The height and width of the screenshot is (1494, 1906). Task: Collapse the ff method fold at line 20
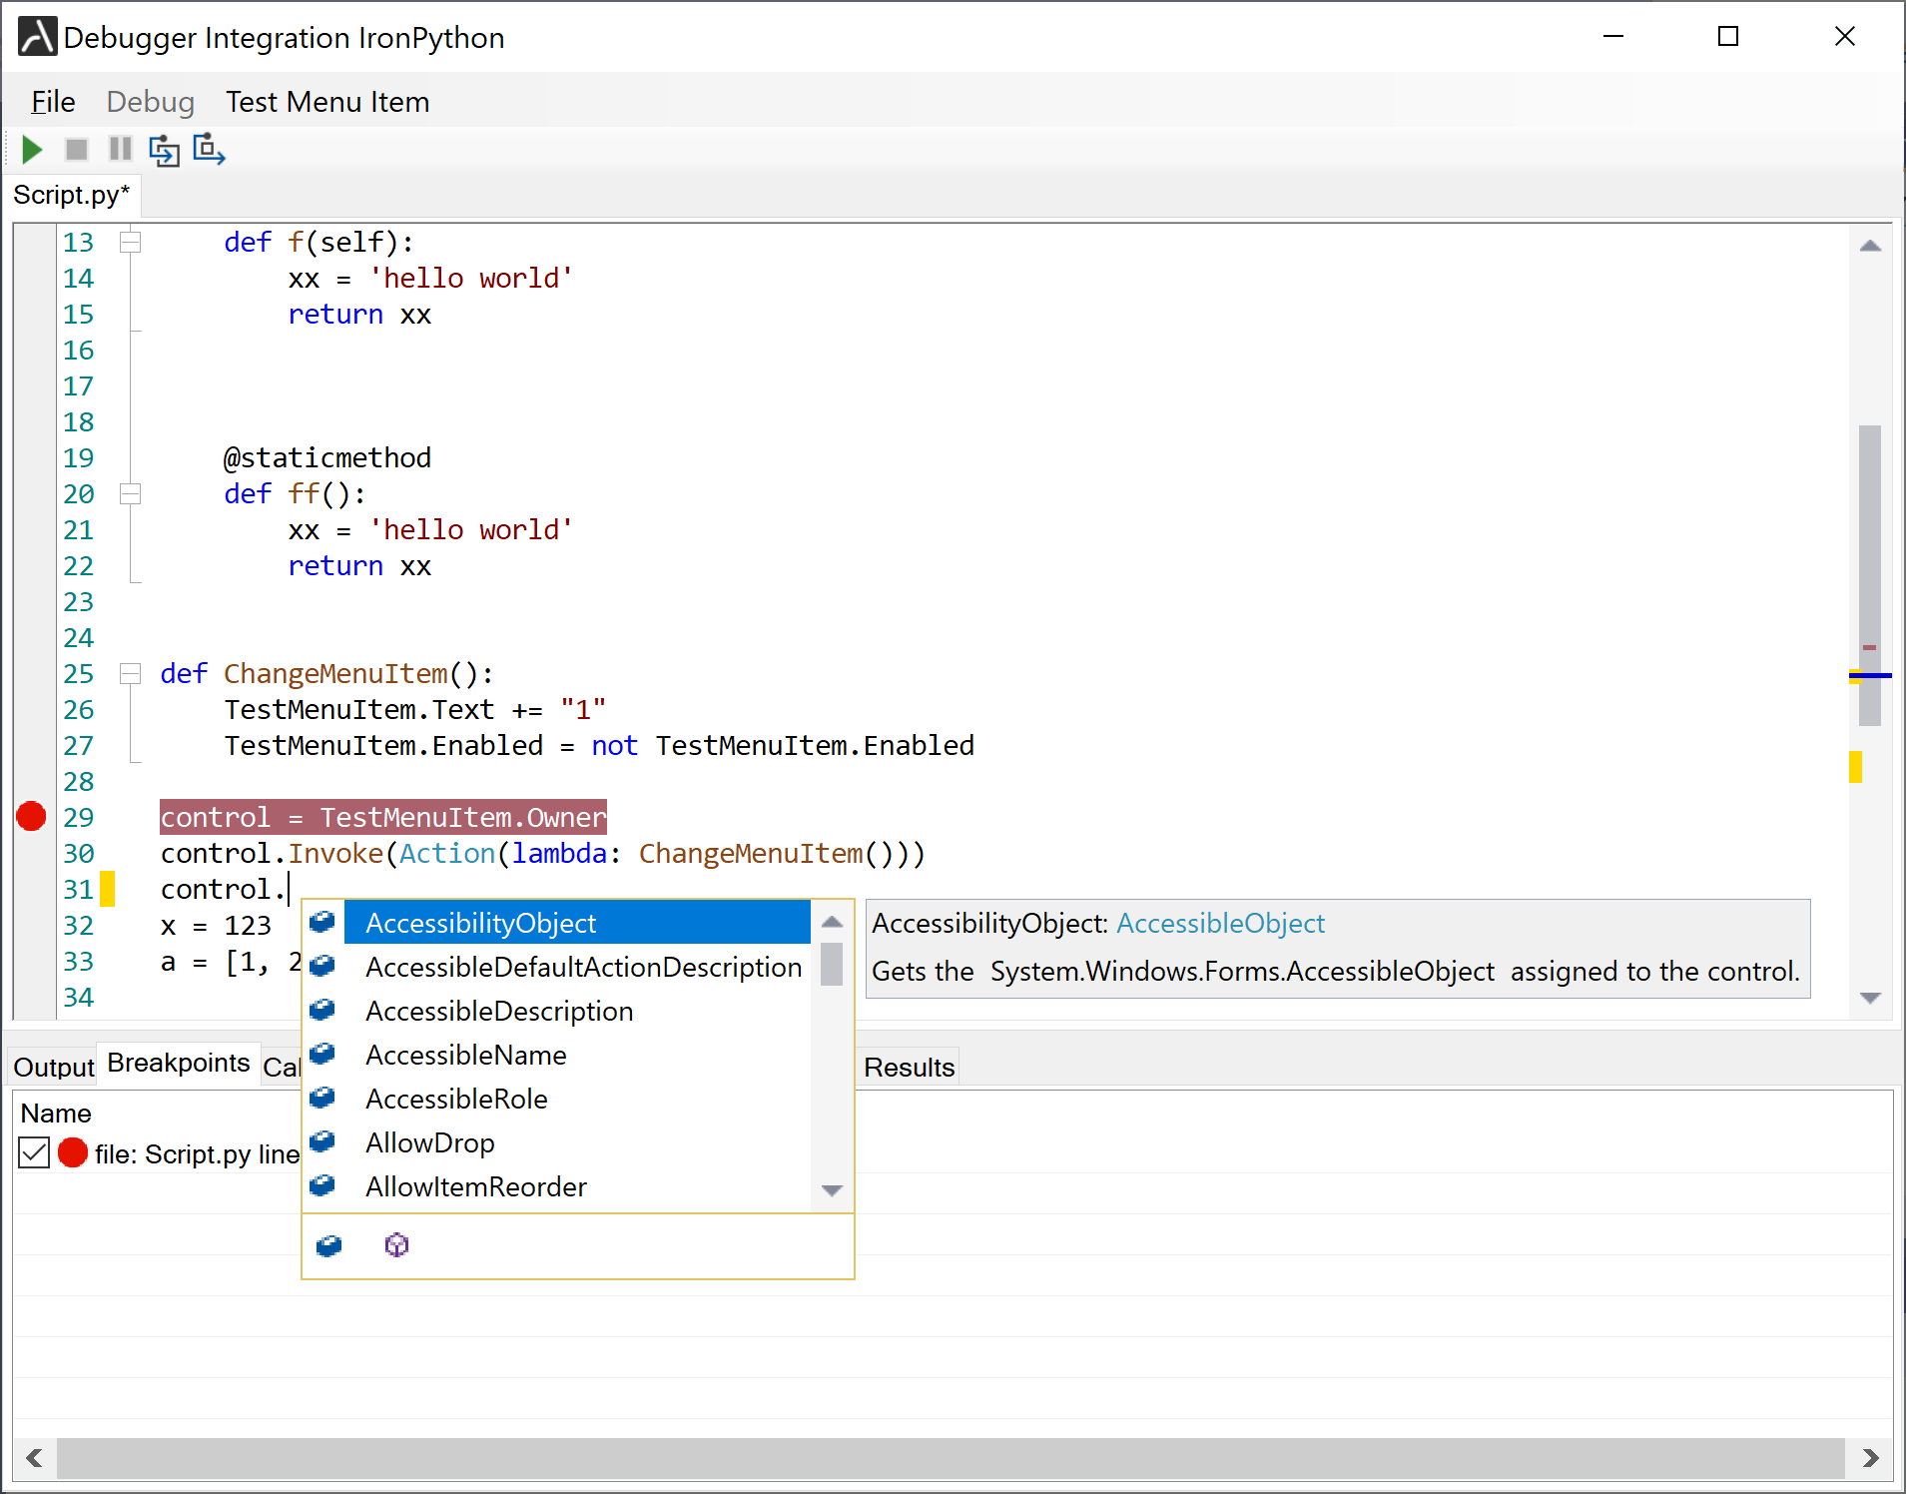pos(130,492)
